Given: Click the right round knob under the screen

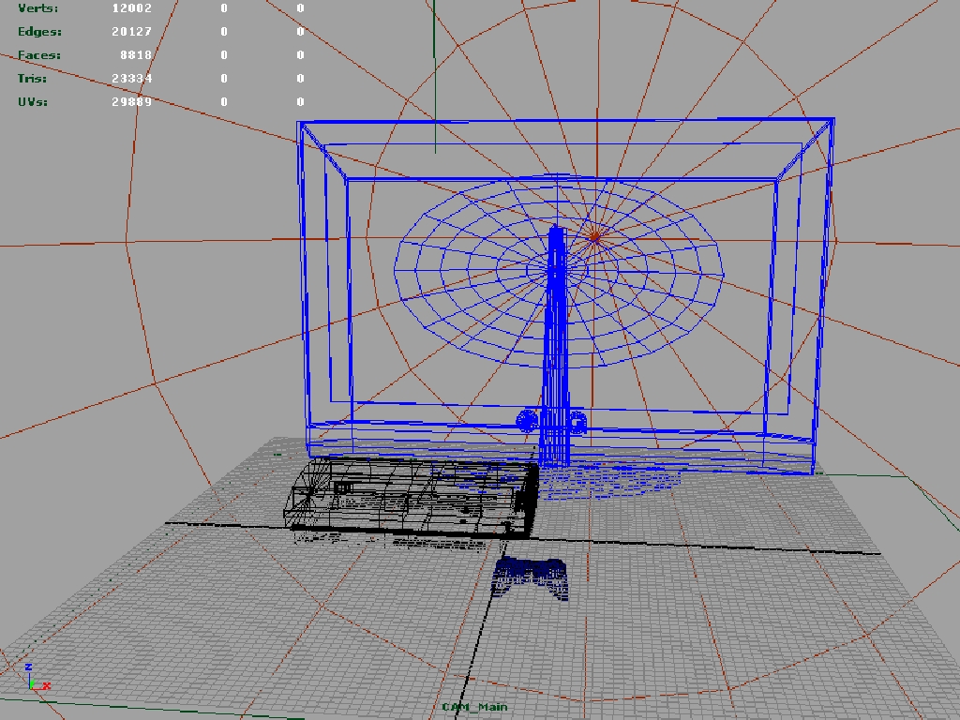Looking at the screenshot, I should click(577, 421).
